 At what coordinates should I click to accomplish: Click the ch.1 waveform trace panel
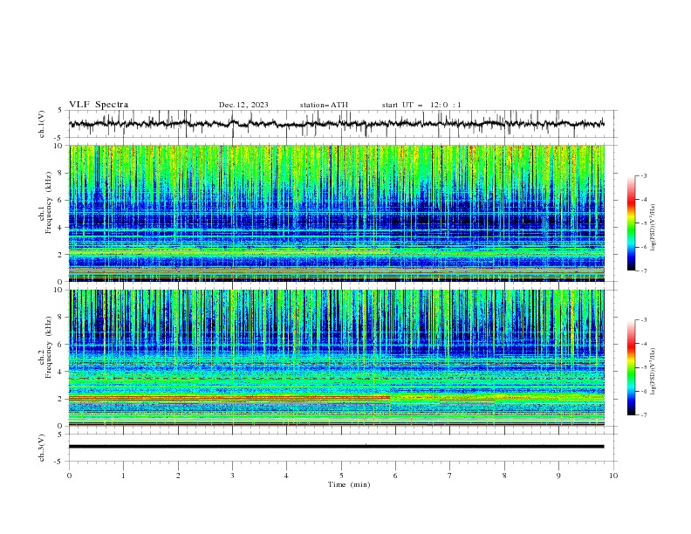tap(343, 124)
